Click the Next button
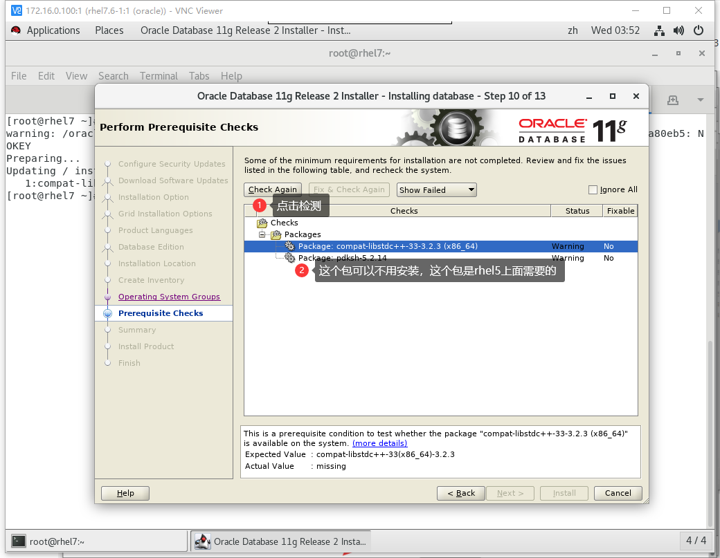 [x=510, y=494]
